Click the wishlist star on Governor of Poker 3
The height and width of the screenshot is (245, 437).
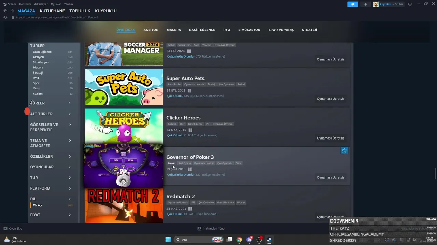click(x=344, y=150)
